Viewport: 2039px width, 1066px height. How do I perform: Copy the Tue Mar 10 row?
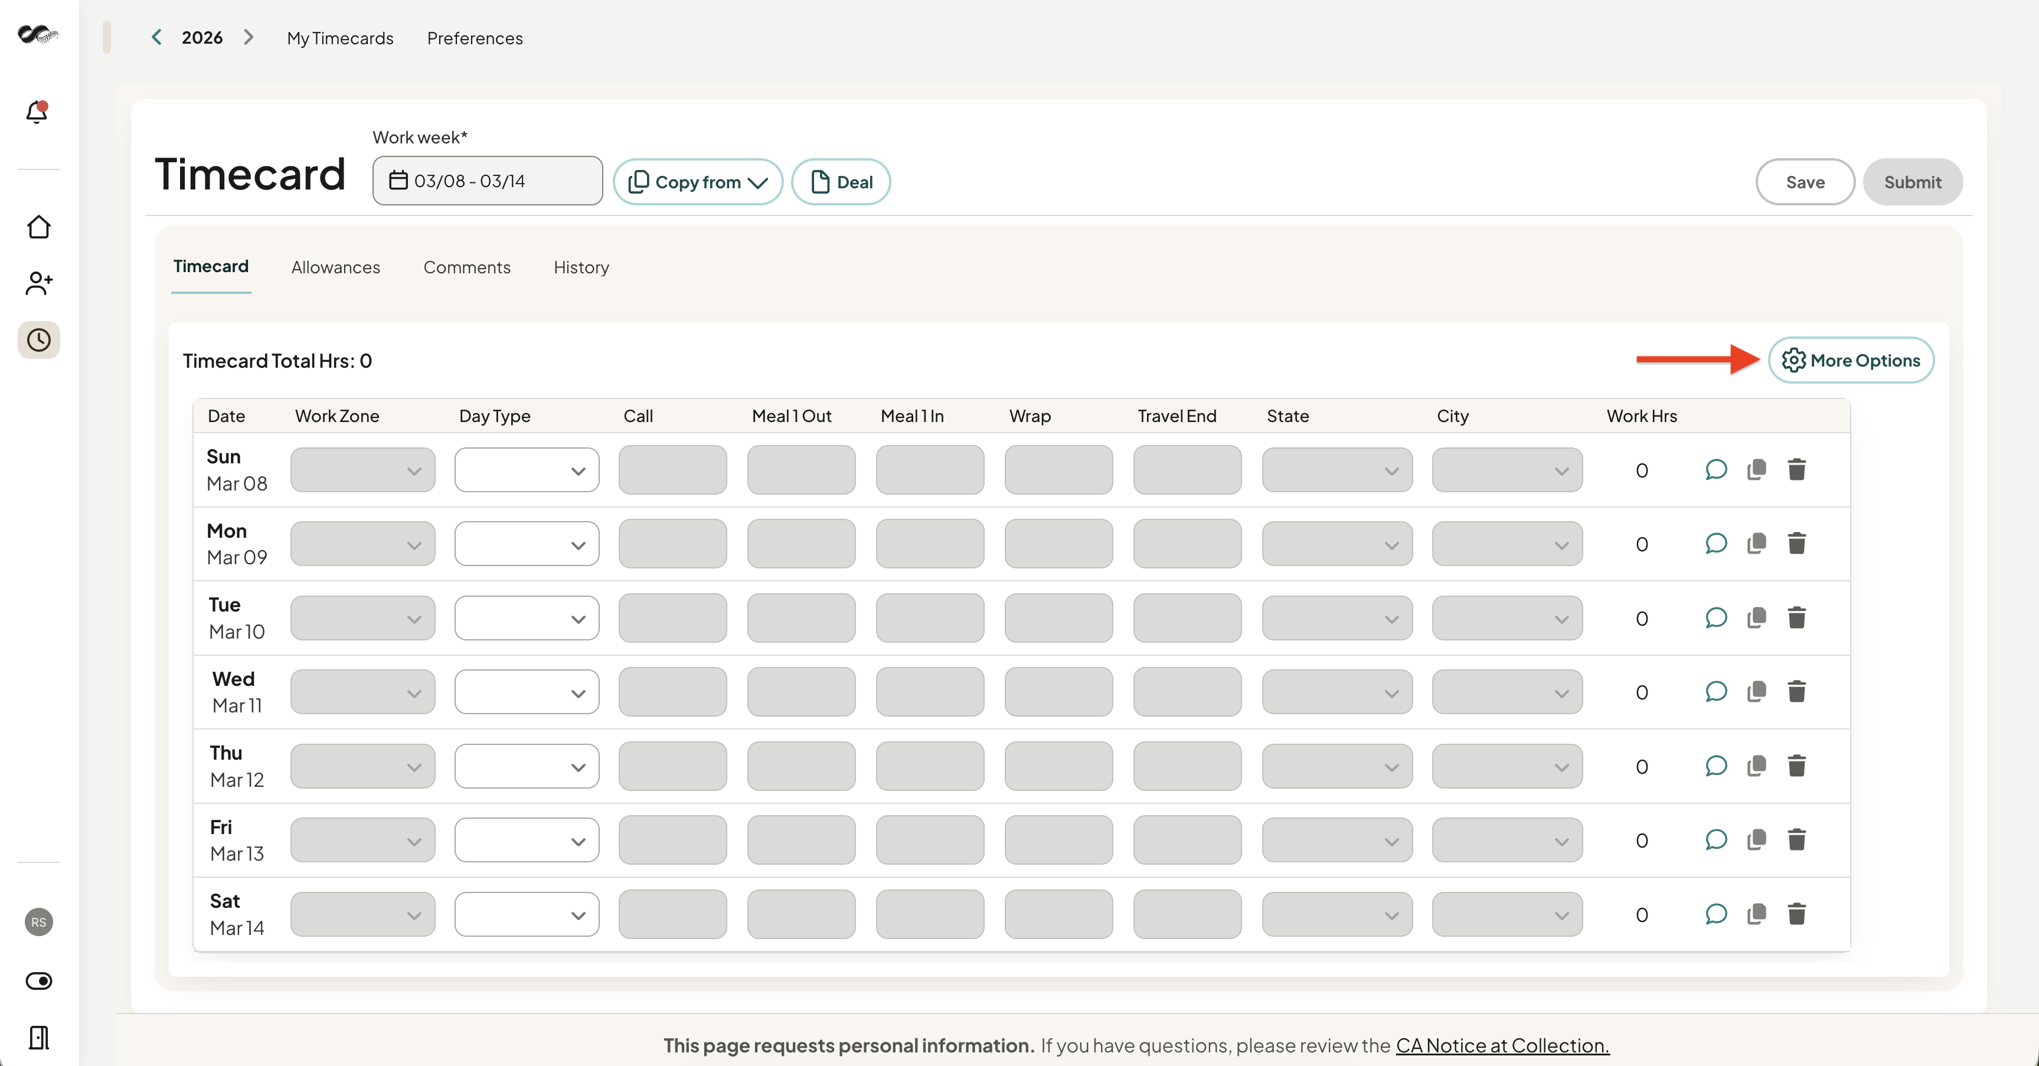[1756, 618]
